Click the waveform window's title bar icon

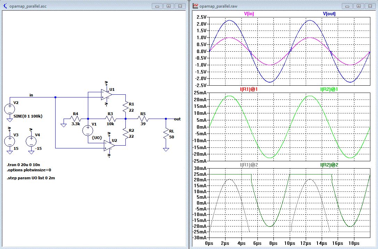click(196, 6)
